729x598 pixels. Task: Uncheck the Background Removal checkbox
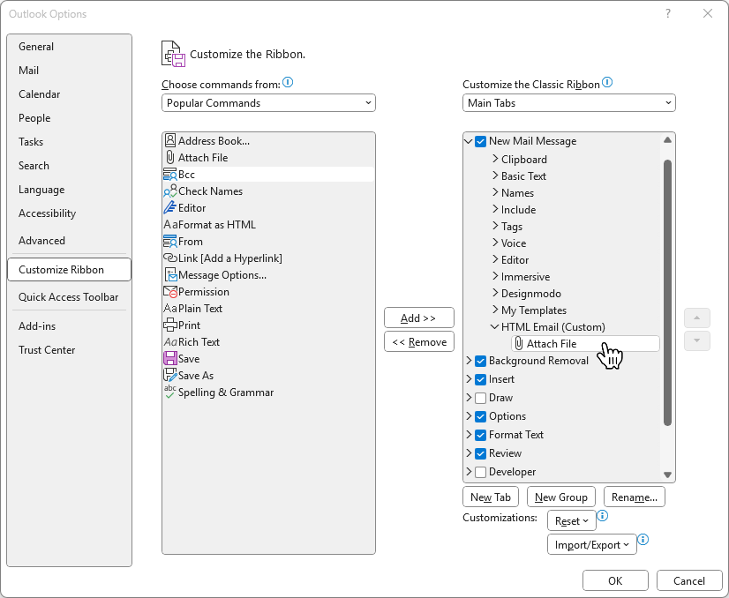coord(481,361)
